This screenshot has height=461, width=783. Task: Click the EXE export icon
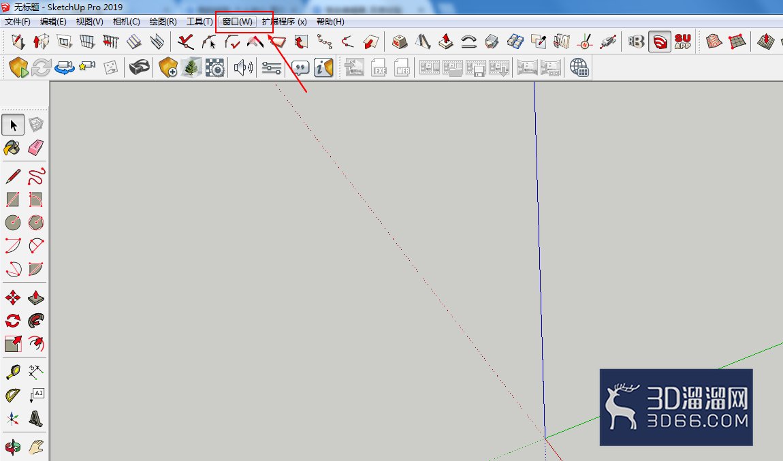[379, 67]
